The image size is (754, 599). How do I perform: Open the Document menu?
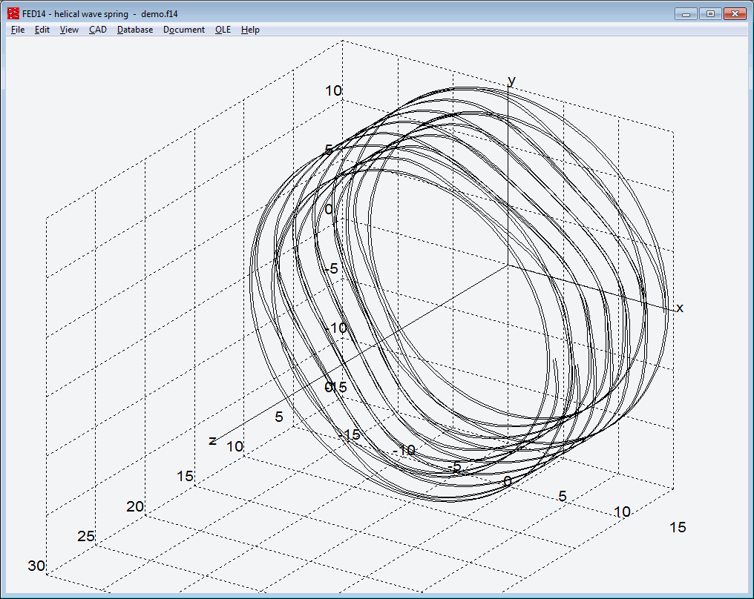[x=184, y=30]
